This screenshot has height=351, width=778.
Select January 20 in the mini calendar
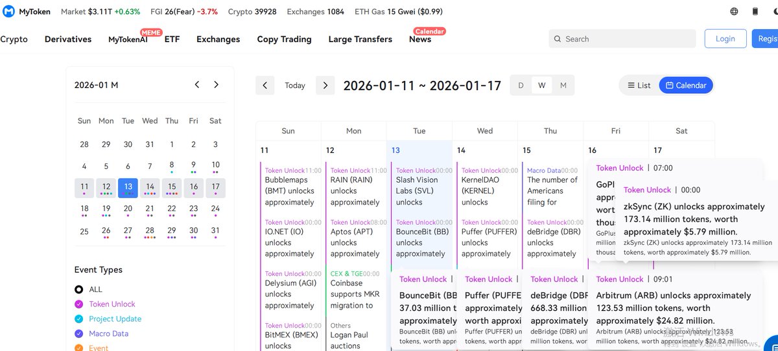[128, 210]
